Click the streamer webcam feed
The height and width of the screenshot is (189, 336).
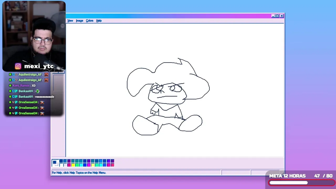[34, 36]
